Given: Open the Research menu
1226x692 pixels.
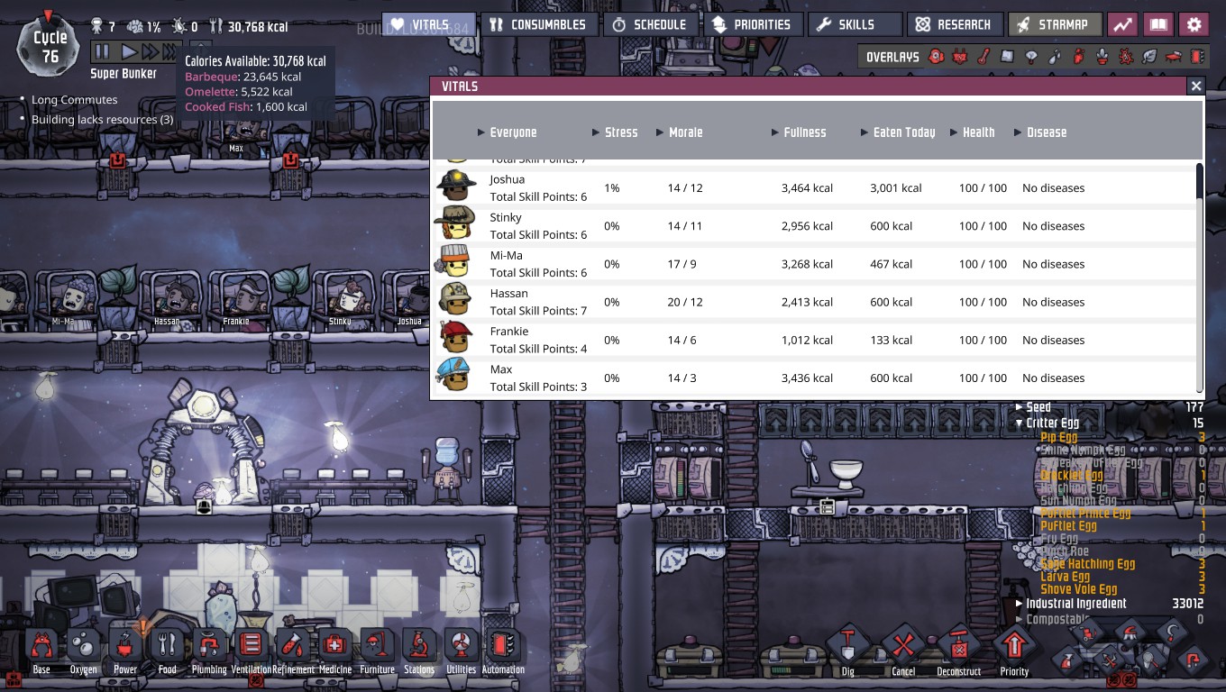Looking at the screenshot, I should click(954, 24).
